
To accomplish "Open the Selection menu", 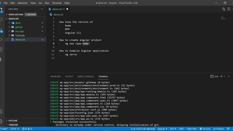I will (23, 3).
